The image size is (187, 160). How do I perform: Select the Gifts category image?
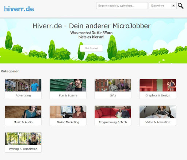[x=113, y=85]
